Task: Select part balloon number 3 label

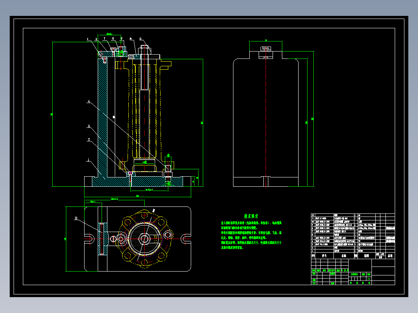Action: [89, 126]
